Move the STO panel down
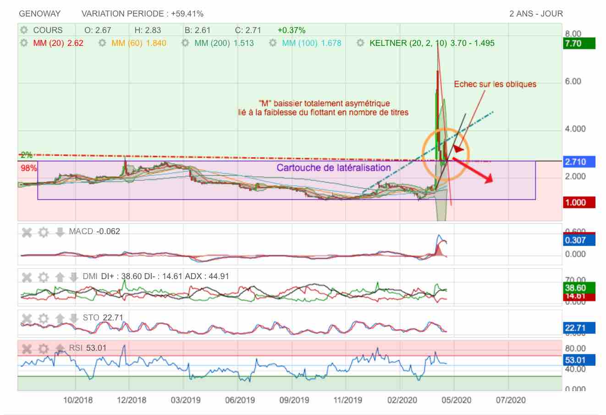This screenshot has width=606, height=415. [x=73, y=318]
